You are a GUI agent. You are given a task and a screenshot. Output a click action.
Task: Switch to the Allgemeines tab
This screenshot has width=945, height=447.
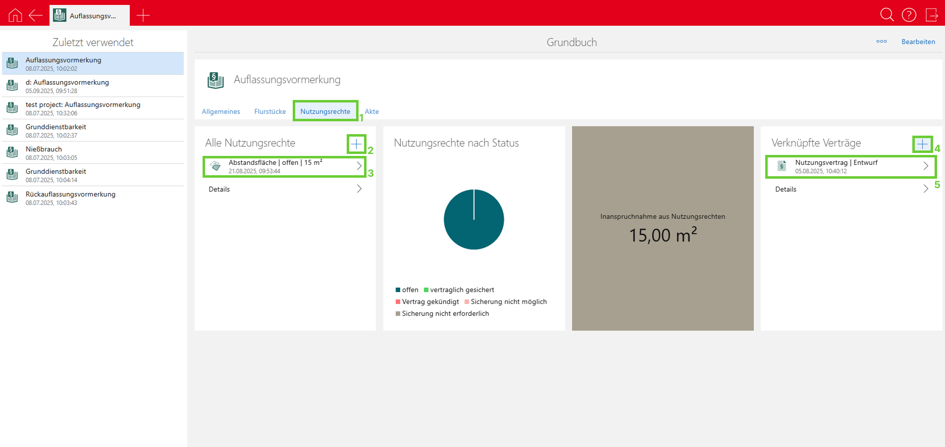coord(221,111)
